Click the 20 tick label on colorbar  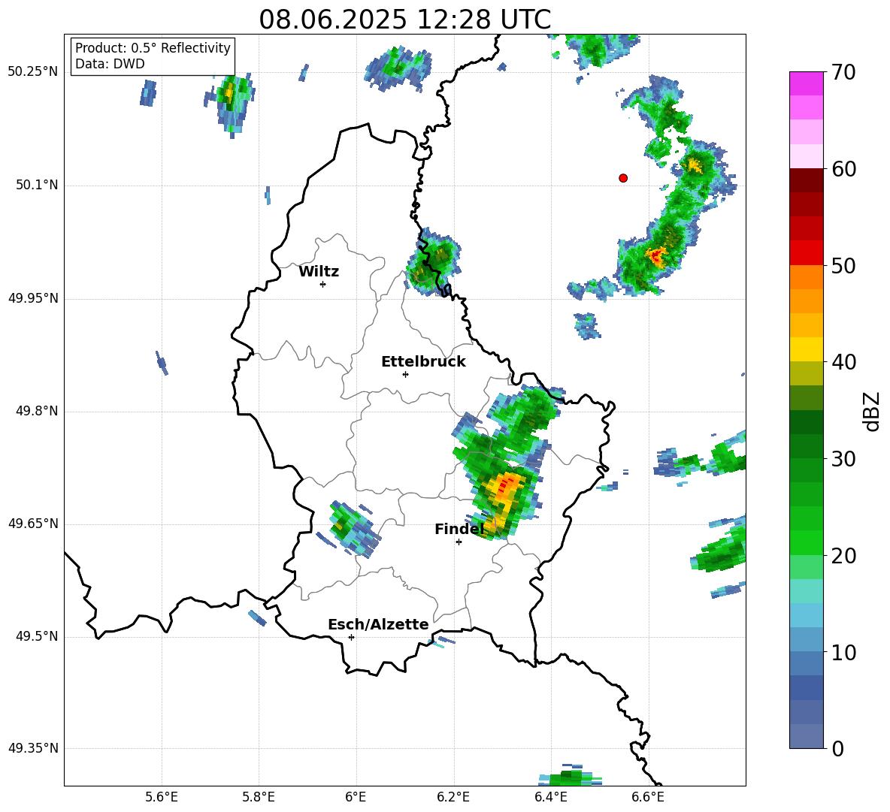(x=843, y=556)
